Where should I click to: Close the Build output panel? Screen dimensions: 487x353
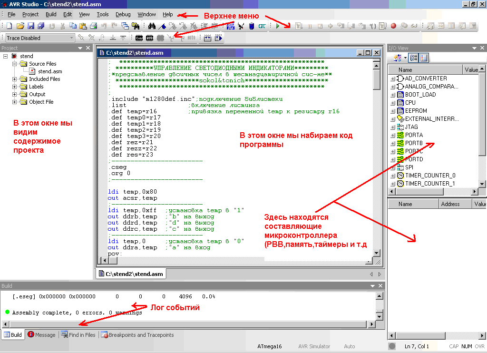(380, 286)
